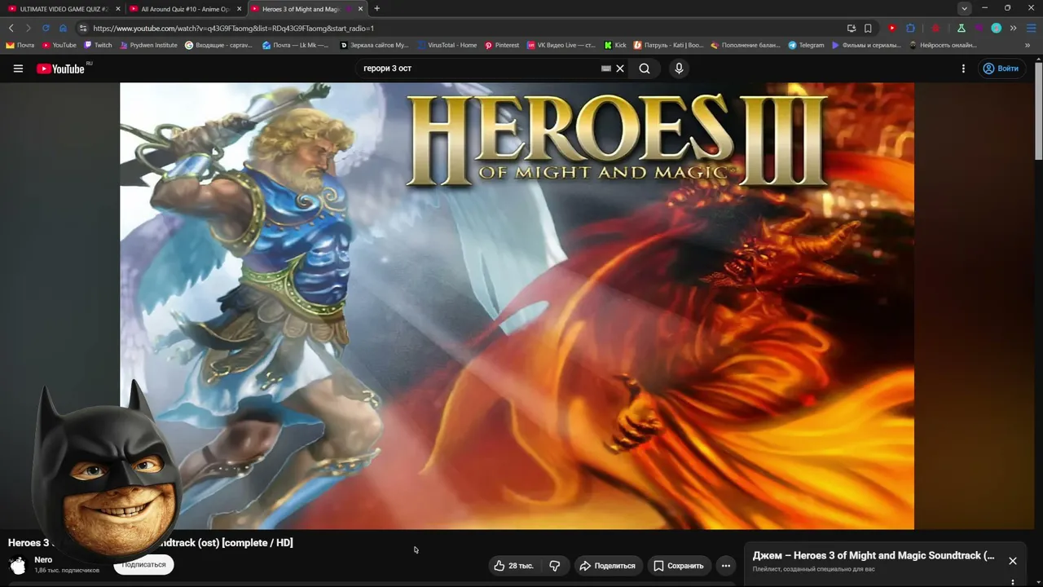Open the YouTube bookmark

[59, 45]
